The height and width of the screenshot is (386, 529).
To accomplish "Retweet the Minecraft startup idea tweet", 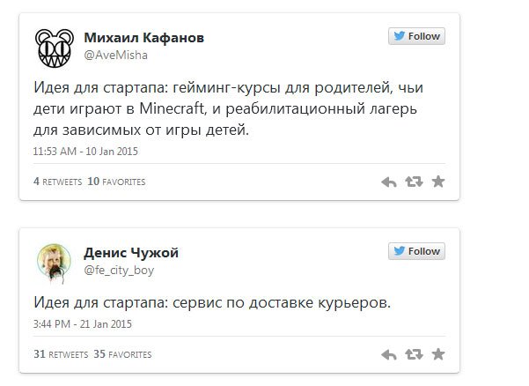I will (414, 182).
